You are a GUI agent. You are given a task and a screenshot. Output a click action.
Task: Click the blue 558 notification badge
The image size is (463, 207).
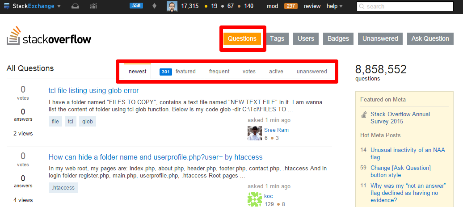pos(136,6)
